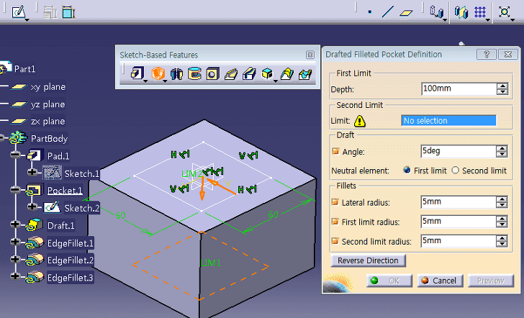Select the Point reference element tool
The width and height of the screenshot is (524, 318).
(370, 12)
